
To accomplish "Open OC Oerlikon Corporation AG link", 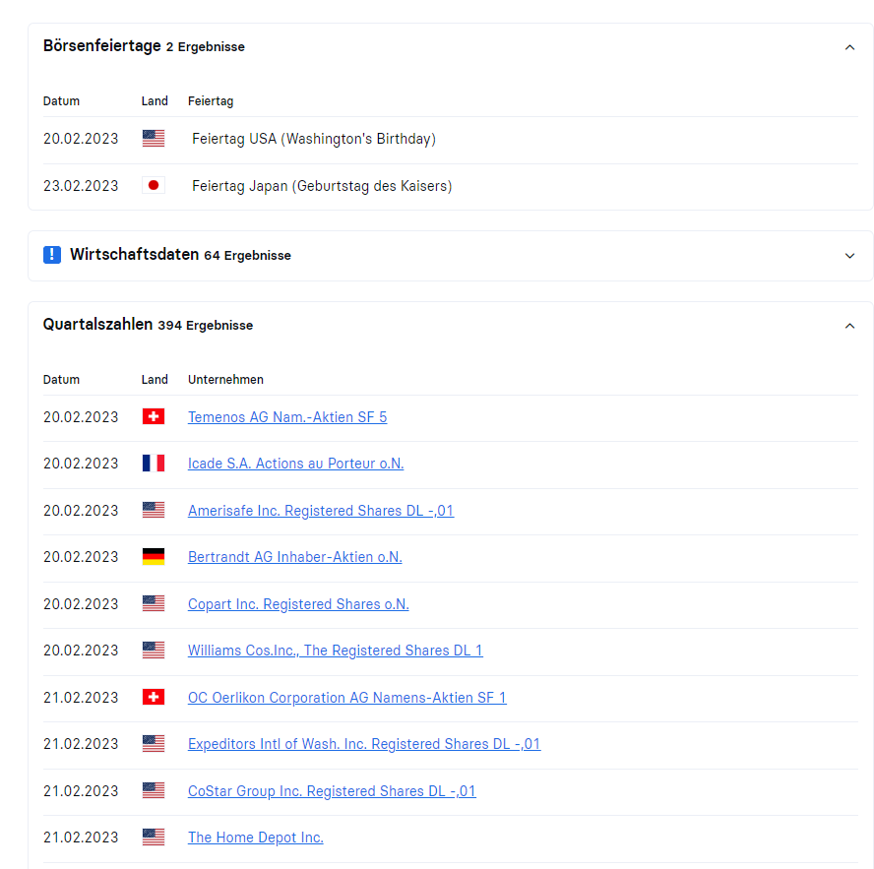I will pyautogui.click(x=346, y=698).
